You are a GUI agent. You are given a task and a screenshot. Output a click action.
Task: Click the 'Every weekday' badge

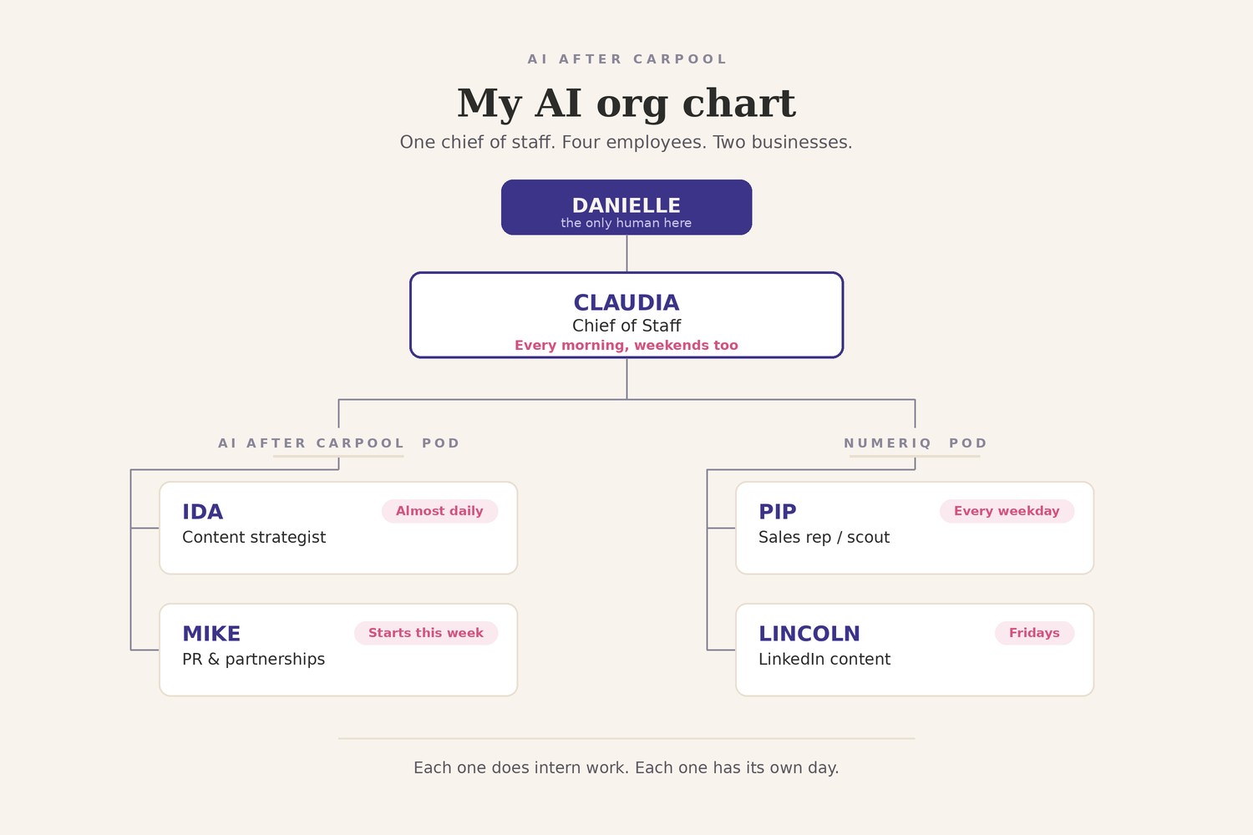1007,511
